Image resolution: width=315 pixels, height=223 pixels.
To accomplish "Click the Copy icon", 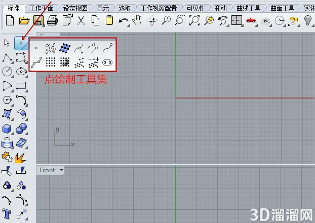I will tap(95, 20).
